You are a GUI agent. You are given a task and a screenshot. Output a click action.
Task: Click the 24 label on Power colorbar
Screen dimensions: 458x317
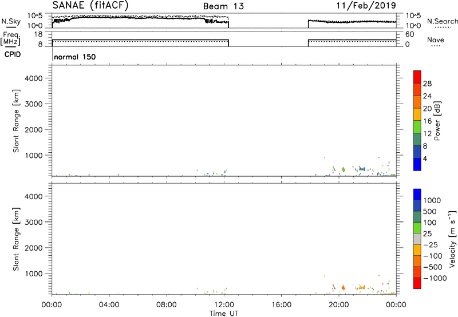tap(427, 96)
